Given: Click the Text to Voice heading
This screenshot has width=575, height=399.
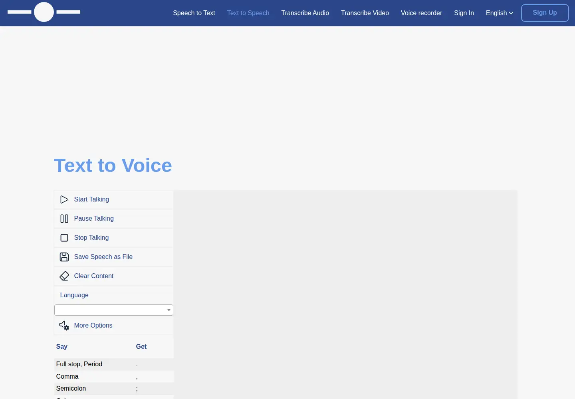Looking at the screenshot, I should click(x=113, y=166).
